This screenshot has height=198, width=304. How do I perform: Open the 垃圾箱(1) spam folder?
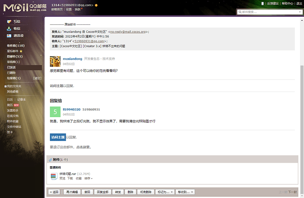click(x=14, y=78)
